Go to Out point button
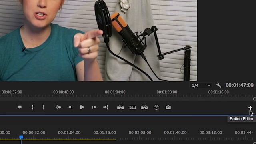 [106, 107]
